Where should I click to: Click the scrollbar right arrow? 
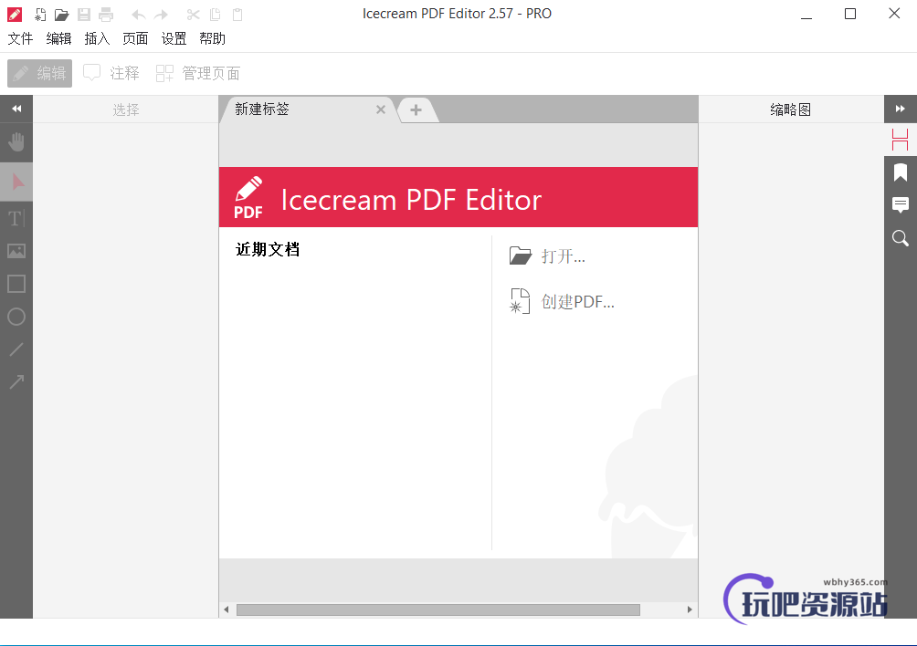tap(690, 610)
